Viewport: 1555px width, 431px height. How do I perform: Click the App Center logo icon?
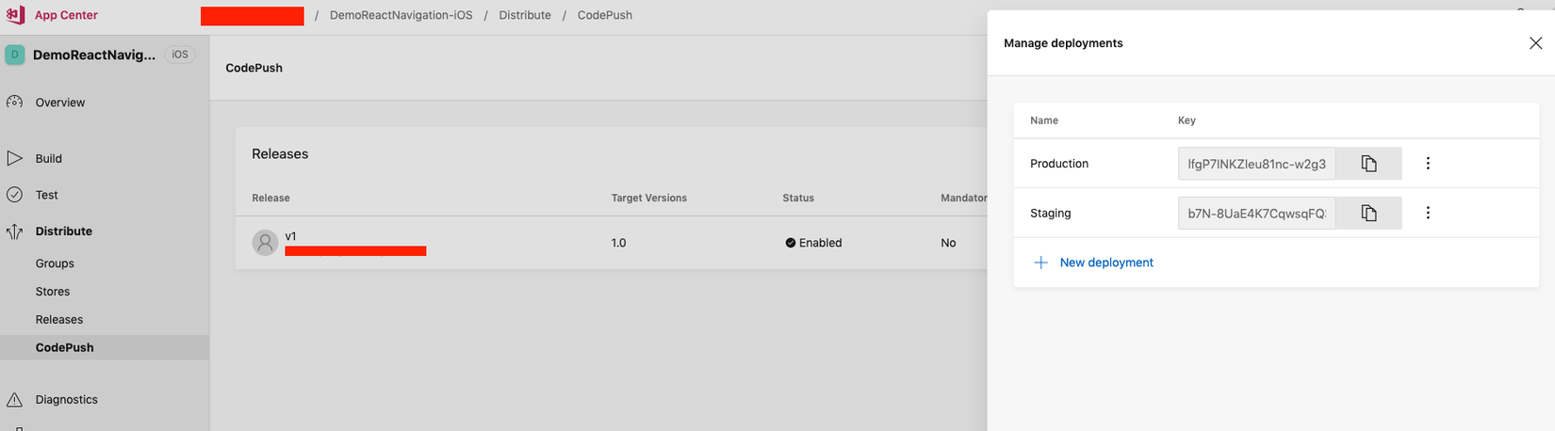(x=15, y=15)
